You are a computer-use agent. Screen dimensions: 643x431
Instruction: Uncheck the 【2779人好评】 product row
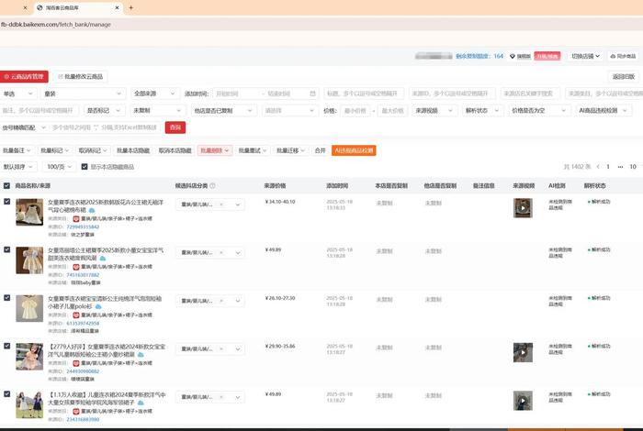point(7,346)
